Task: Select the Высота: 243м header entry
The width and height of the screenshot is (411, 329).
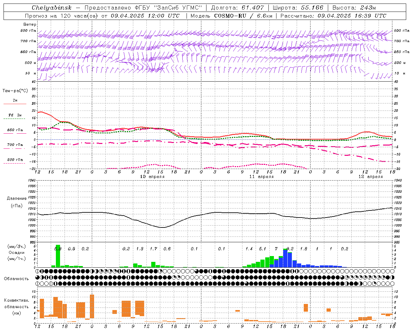Action: point(354,8)
